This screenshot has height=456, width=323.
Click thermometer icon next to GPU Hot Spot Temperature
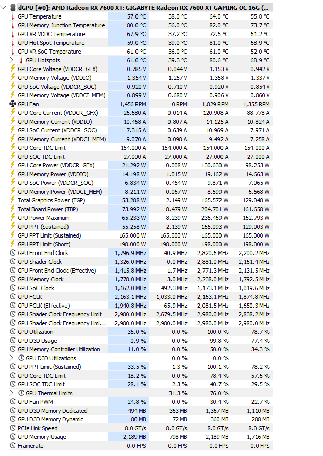click(x=13, y=43)
